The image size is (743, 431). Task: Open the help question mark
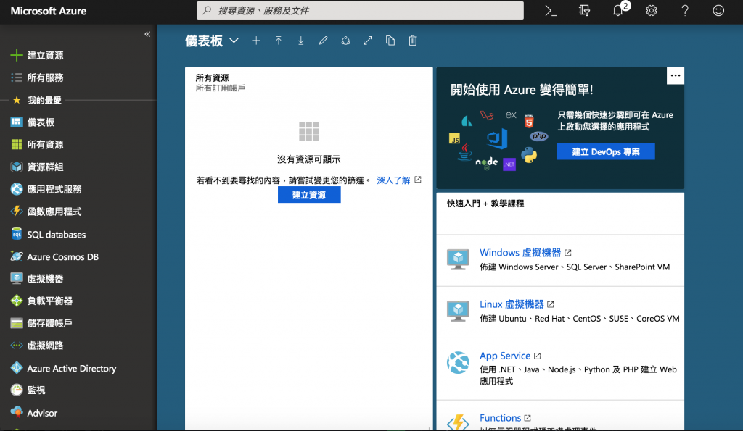tap(685, 11)
